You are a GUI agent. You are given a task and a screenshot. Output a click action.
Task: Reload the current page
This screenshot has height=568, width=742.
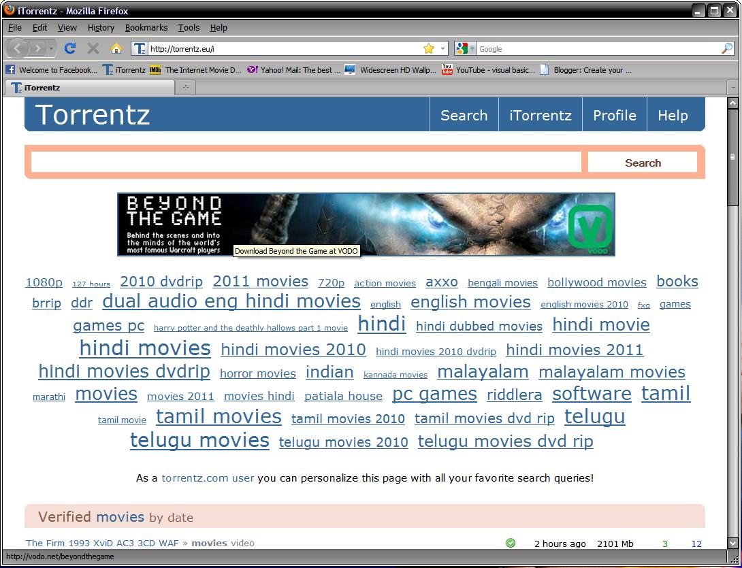point(70,48)
